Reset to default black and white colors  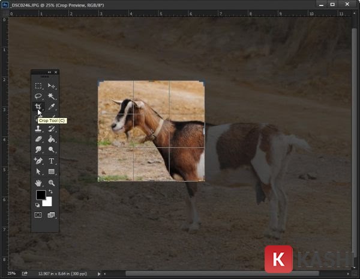[x=37, y=205]
